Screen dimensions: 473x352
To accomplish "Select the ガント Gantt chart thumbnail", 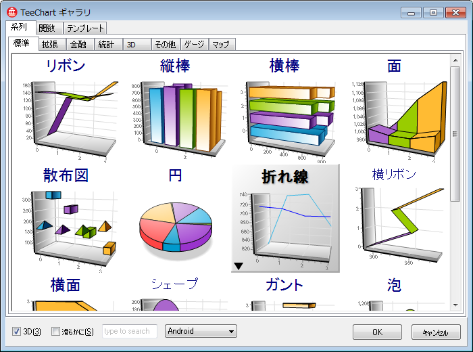I will pyautogui.click(x=284, y=292).
